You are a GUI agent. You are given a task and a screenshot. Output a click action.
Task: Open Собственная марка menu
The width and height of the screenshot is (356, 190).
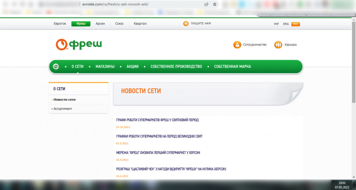[232, 67]
